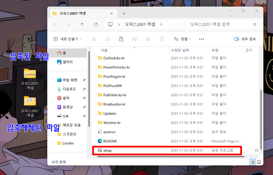Screen dimensions: 273x175
Task: Go back with the left arrow
Action: pyautogui.click(x=55, y=24)
